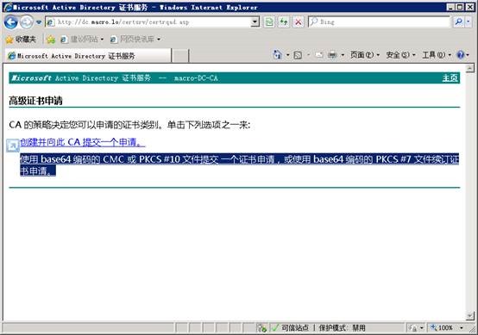Open the 工具(O) Tools menu
This screenshot has width=478, height=335.
[x=437, y=55]
